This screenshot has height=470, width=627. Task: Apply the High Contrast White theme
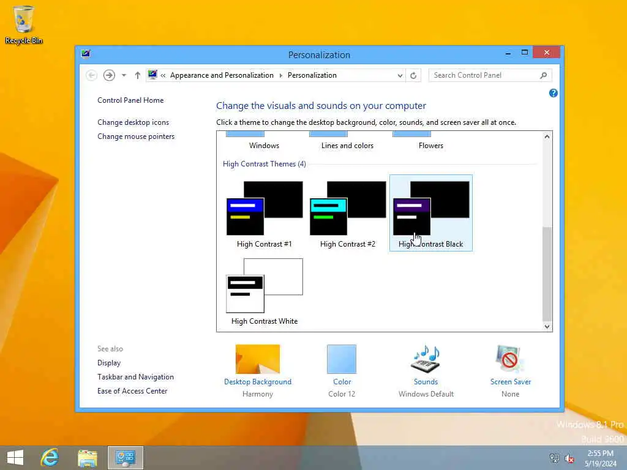pos(265,291)
